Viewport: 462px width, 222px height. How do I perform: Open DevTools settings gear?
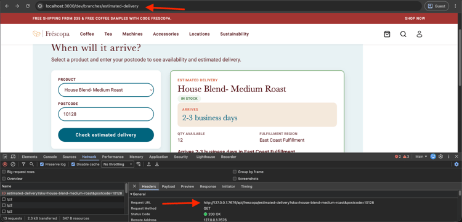441,157
